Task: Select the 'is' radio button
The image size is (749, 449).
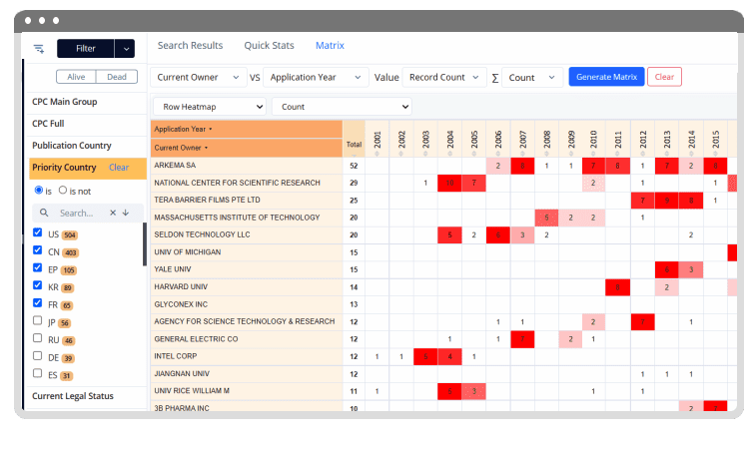Action: [x=39, y=191]
